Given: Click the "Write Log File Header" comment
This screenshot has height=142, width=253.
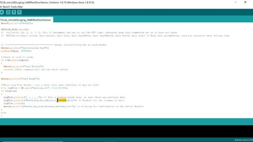Looking at the screenshot, I should click(49, 85).
